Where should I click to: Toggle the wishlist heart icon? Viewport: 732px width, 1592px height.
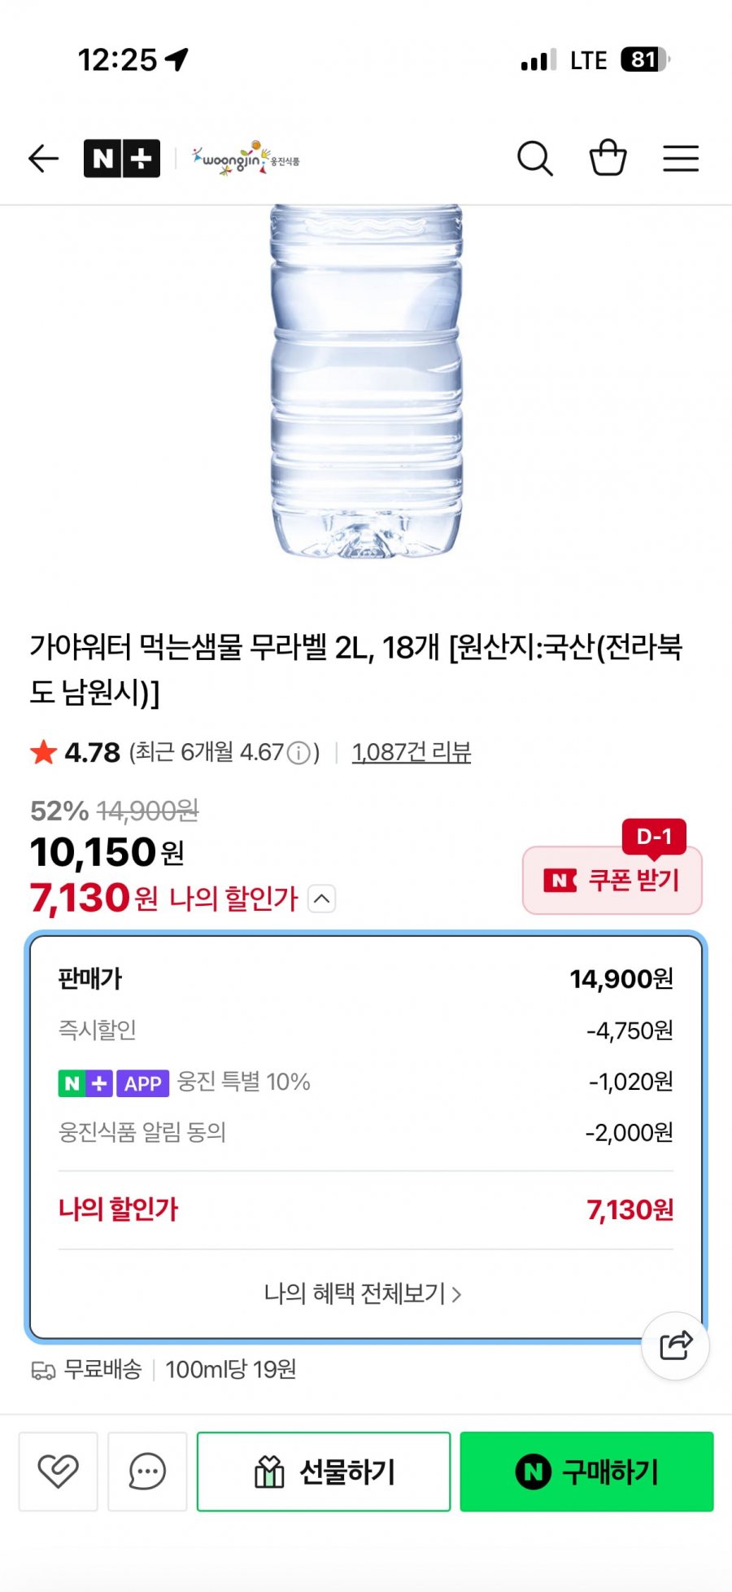coord(59,1472)
